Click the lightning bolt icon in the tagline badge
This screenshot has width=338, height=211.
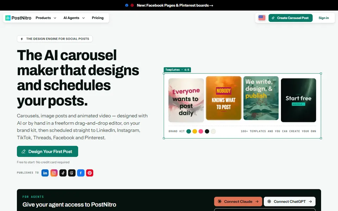tap(22, 39)
